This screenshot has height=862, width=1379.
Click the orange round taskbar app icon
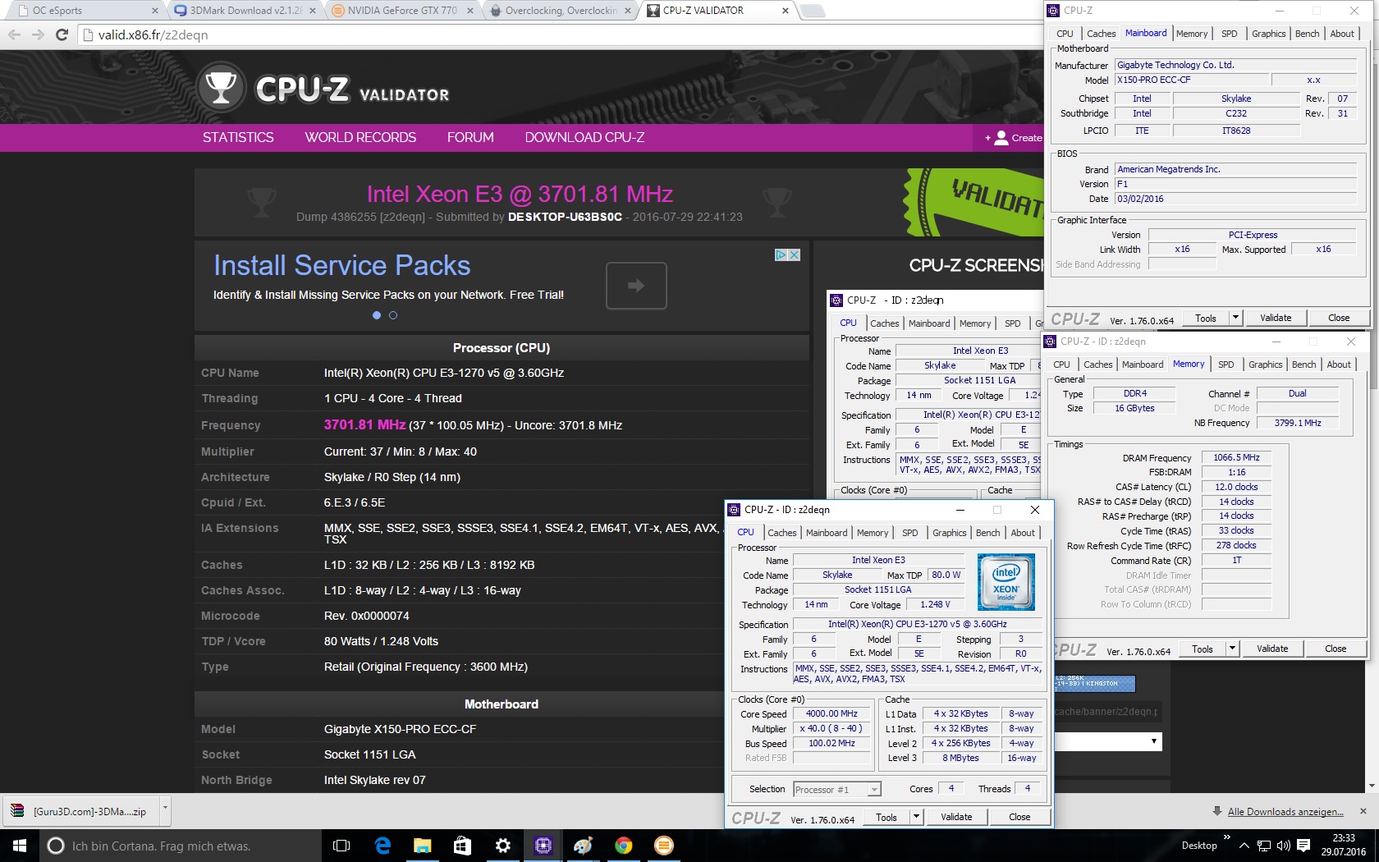click(664, 846)
